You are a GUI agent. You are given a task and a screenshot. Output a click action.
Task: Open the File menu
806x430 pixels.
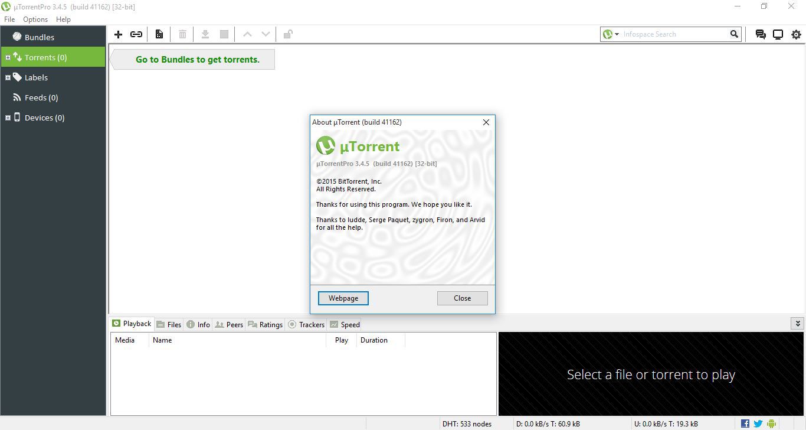[9, 19]
